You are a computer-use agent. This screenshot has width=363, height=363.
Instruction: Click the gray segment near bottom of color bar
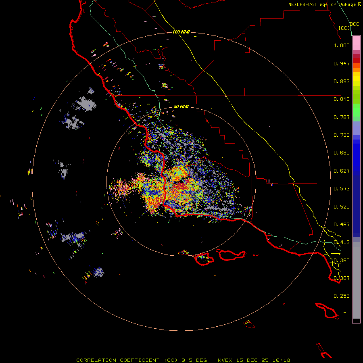[x=356, y=280]
